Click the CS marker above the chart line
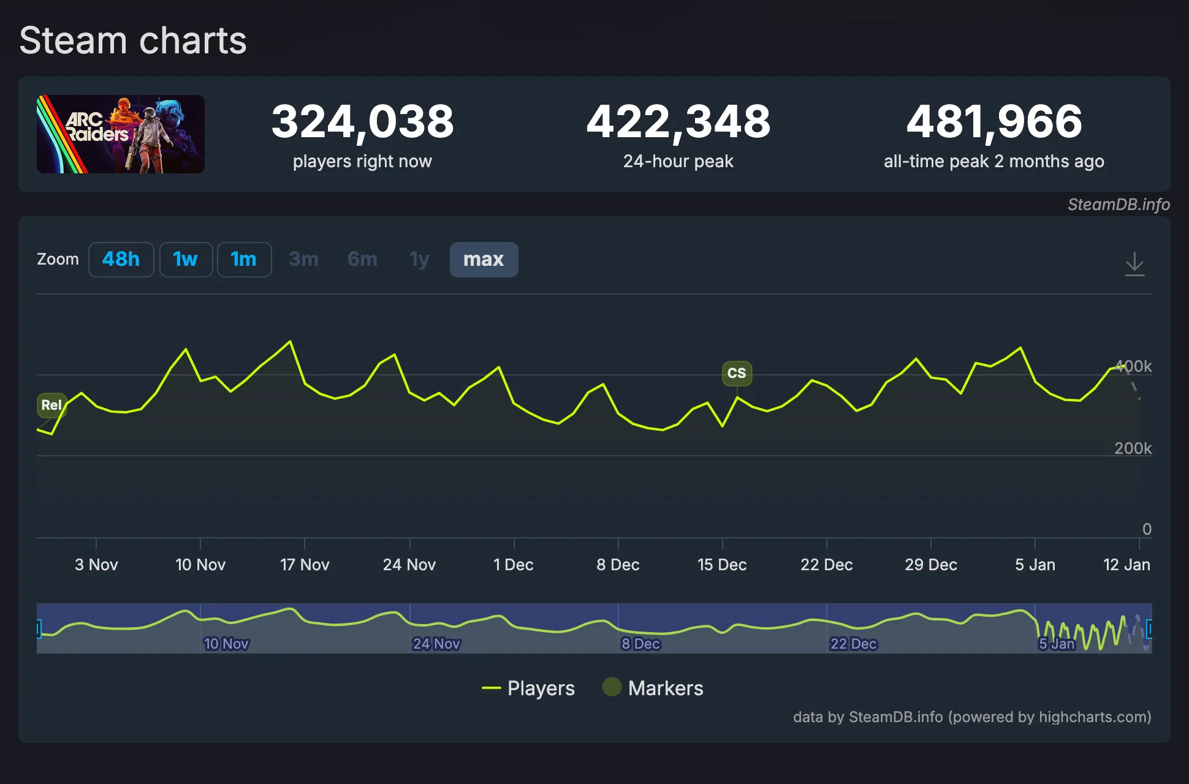Image resolution: width=1189 pixels, height=784 pixels. click(x=737, y=373)
